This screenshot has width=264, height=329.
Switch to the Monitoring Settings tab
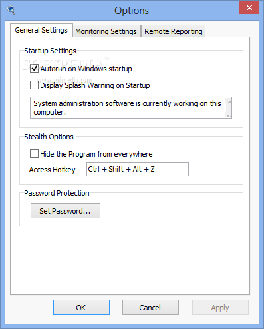coord(106,31)
